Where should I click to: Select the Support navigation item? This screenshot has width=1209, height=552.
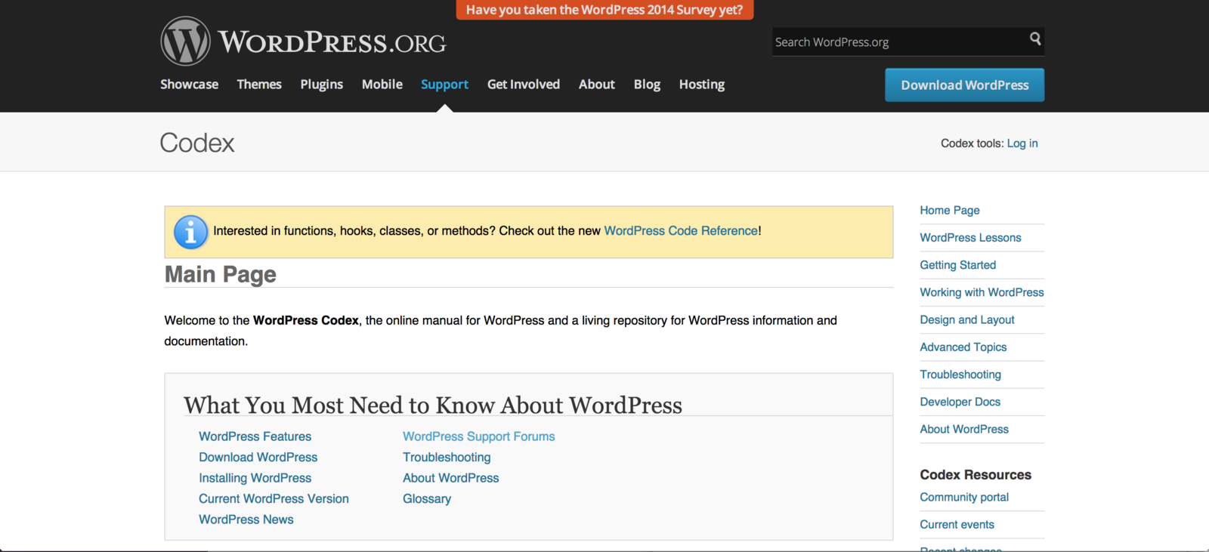point(444,85)
